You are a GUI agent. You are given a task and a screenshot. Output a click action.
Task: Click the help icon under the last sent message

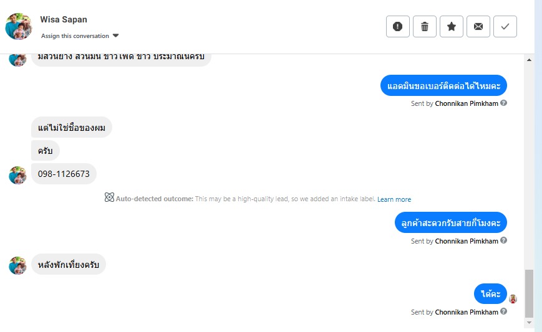pos(504,312)
